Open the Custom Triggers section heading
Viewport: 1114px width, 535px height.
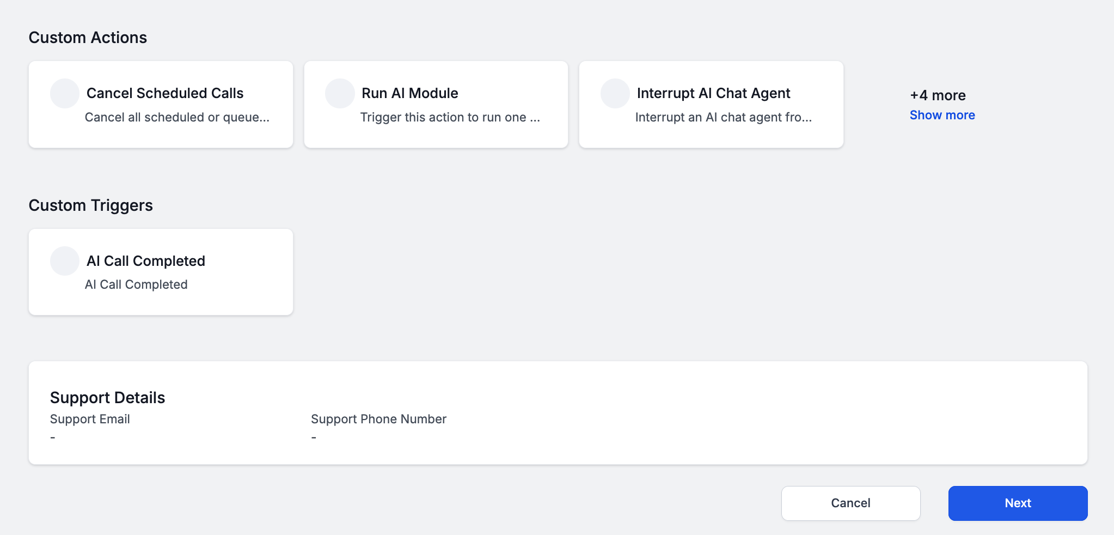click(90, 205)
